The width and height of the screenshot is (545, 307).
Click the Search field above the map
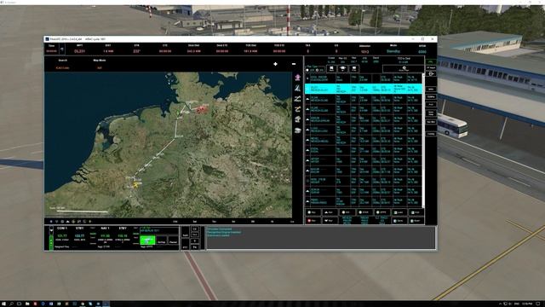[x=62, y=68]
